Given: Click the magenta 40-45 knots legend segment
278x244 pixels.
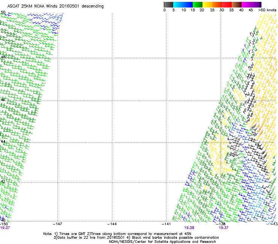Looking at the screenshot, I should (x=246, y=5).
